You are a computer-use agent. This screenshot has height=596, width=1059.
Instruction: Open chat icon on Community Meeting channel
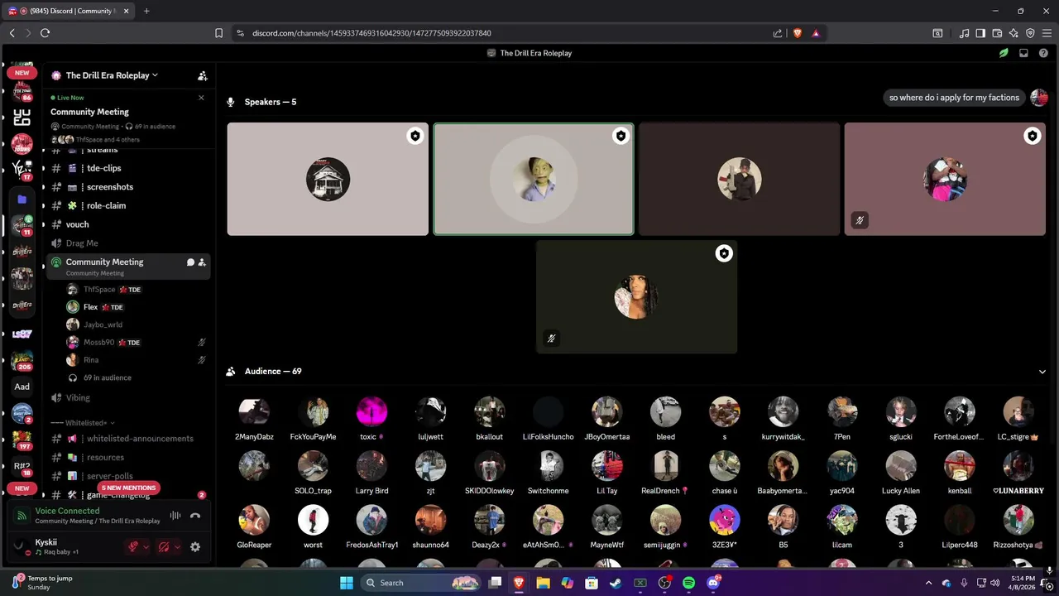click(x=190, y=262)
